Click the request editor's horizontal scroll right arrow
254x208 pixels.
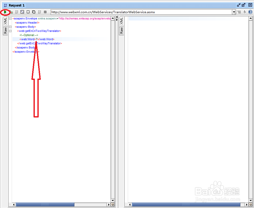coord(109,205)
